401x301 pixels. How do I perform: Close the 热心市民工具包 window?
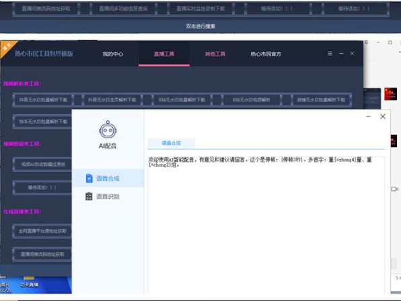pyautogui.click(x=352, y=53)
